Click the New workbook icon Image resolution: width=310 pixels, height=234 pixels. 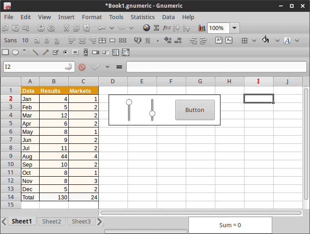click(x=5, y=28)
